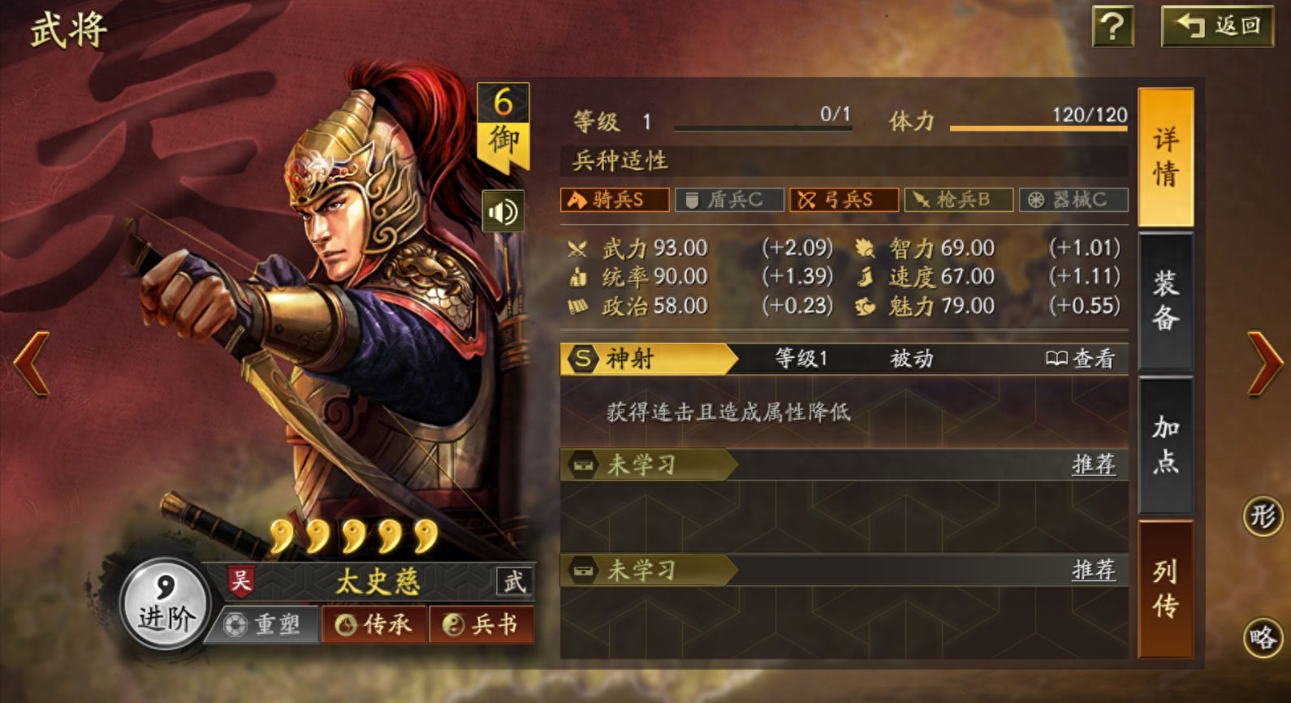Go to the previous general with left arrow

point(32,363)
